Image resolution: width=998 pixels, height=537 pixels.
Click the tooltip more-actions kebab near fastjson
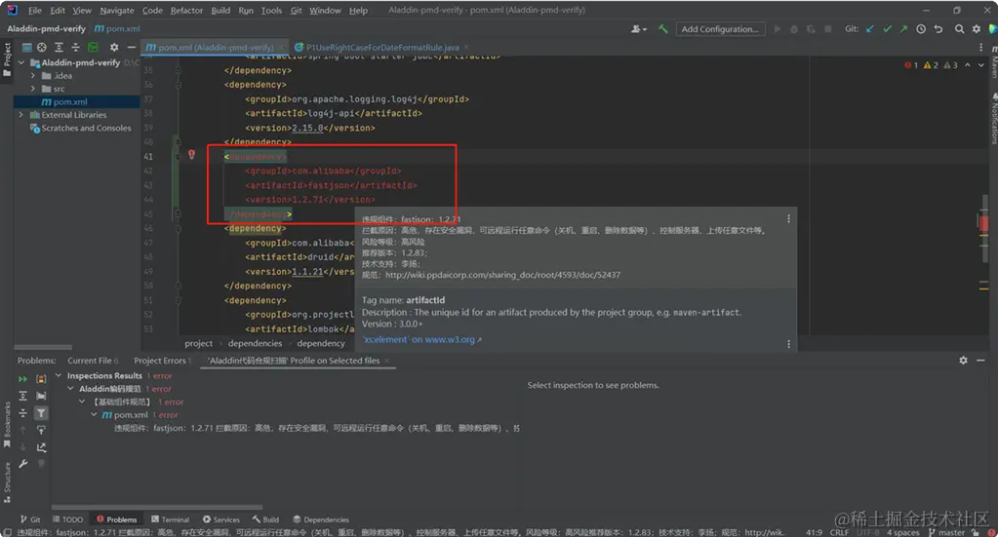(x=788, y=218)
